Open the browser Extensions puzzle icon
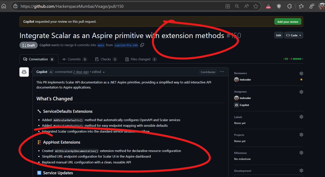Viewport: 325px width, 177px height. coord(290,6)
